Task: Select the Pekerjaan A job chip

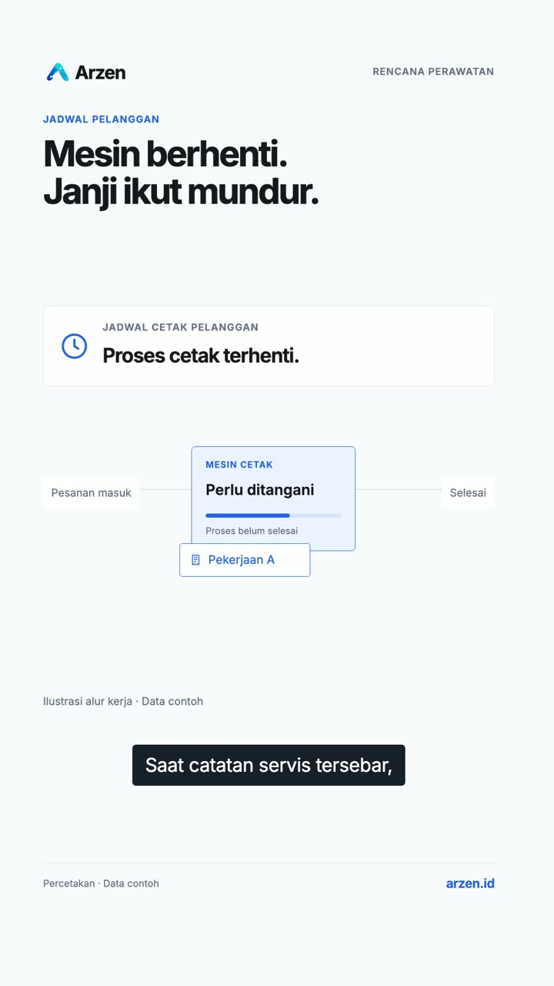Action: (245, 560)
